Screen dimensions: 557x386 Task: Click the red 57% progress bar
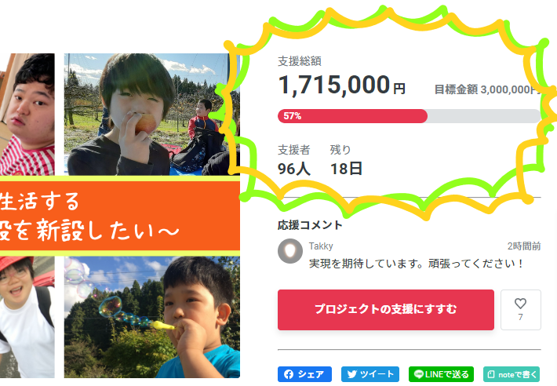tap(352, 116)
